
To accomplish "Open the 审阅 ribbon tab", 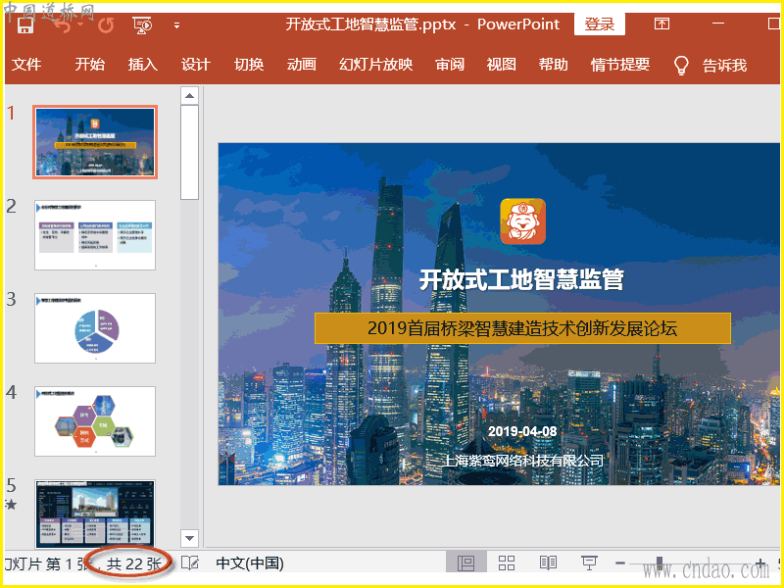I will tap(450, 65).
